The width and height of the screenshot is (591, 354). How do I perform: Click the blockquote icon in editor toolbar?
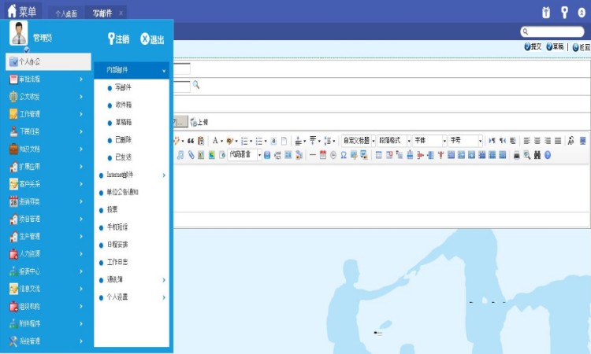coord(190,141)
